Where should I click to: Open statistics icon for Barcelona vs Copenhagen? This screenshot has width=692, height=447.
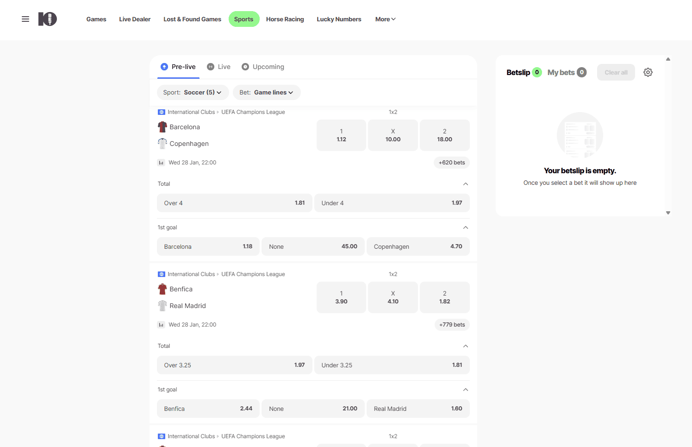click(161, 163)
